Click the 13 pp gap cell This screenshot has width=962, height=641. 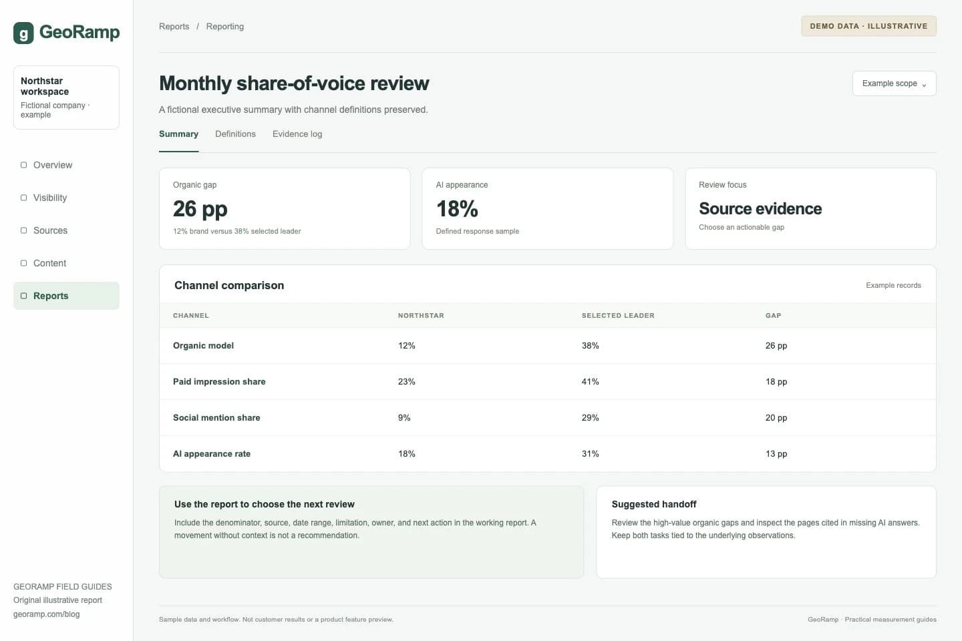coord(776,454)
